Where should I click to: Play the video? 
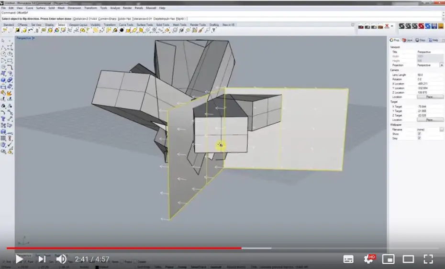pyautogui.click(x=19, y=259)
